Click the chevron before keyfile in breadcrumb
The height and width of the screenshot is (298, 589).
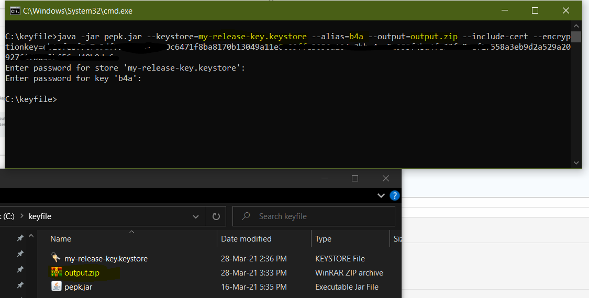[22, 216]
